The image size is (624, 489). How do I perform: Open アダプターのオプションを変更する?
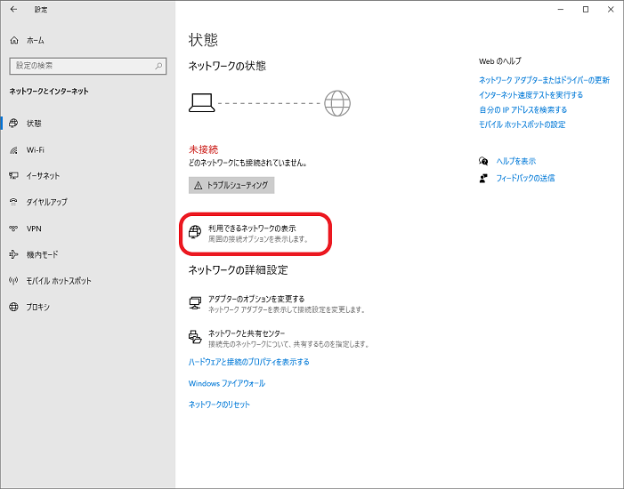pos(256,299)
